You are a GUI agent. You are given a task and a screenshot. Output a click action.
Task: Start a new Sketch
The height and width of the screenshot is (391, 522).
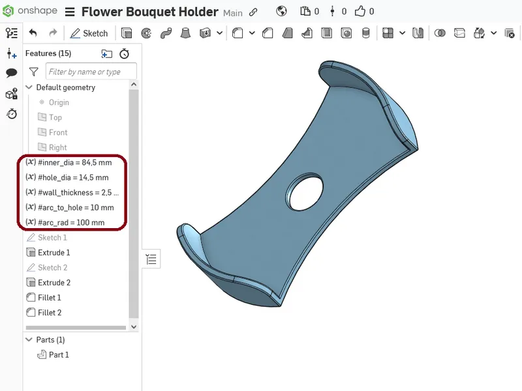click(x=89, y=33)
